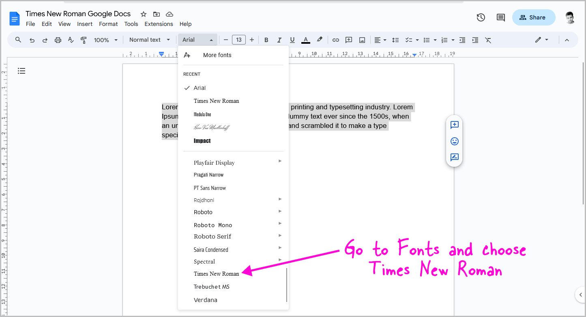Click the user profile avatar
This screenshot has height=317, width=586.
[570, 17]
